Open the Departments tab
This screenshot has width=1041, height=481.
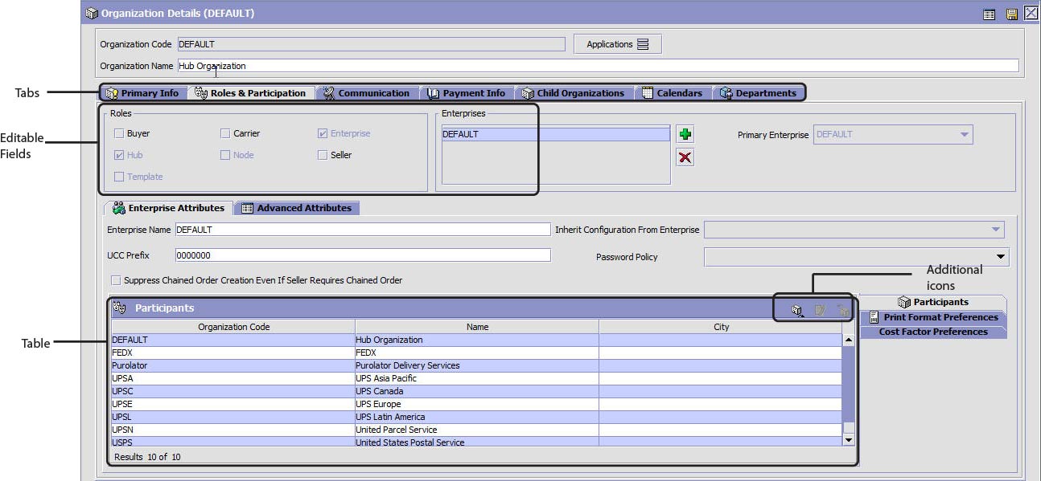pos(759,93)
